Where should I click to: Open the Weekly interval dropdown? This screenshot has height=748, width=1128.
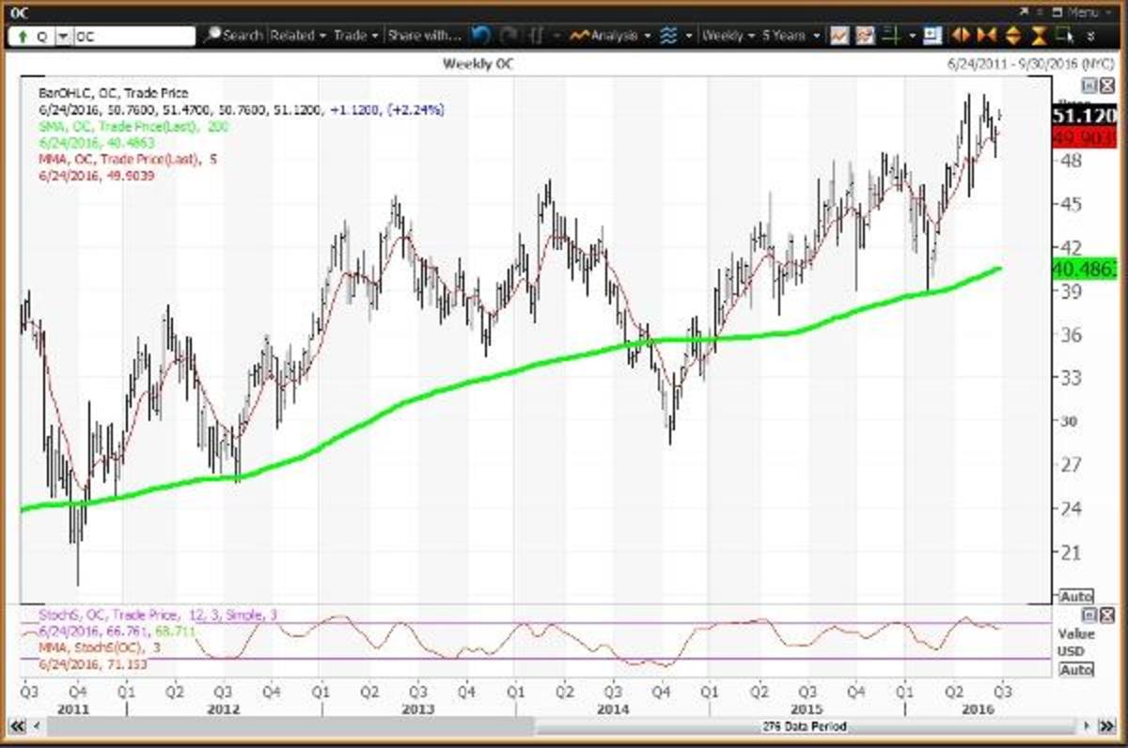coord(728,36)
